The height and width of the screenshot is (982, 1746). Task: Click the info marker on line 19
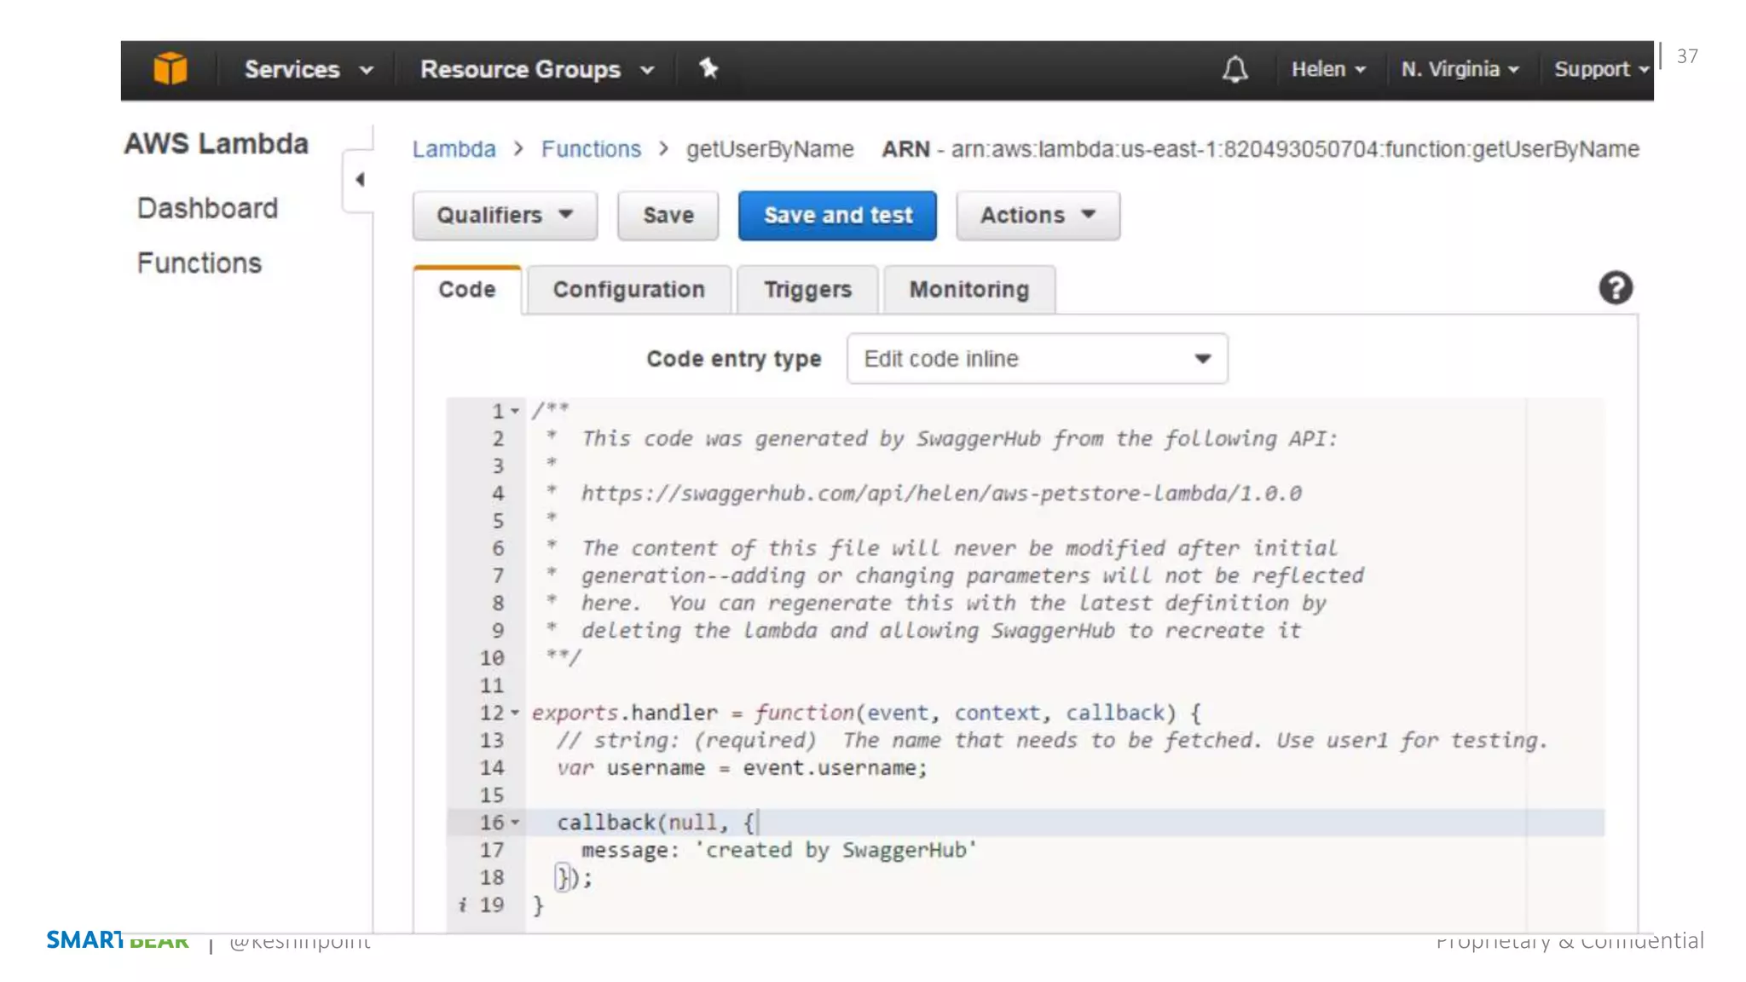[x=462, y=905]
